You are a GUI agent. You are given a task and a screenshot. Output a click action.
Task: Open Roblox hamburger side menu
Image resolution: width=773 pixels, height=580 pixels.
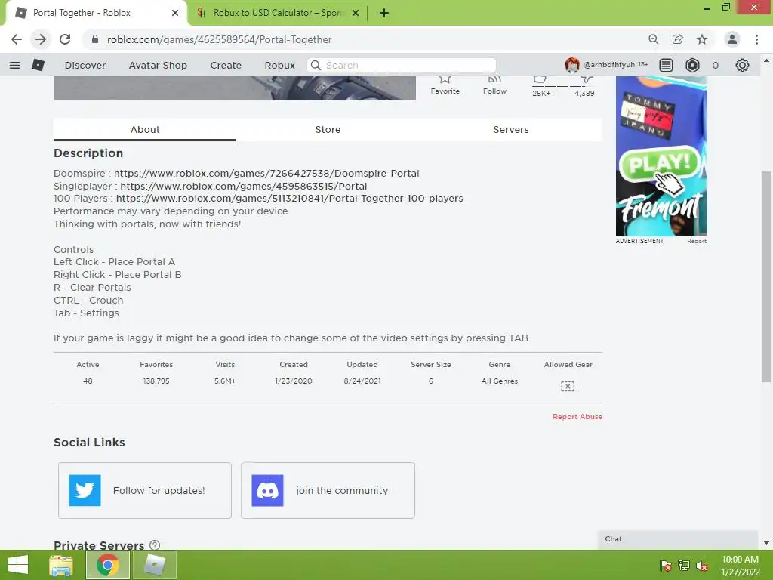pyautogui.click(x=15, y=65)
